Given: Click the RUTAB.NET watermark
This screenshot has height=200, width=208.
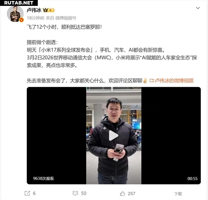Looking at the screenshot, I should 19,3.
